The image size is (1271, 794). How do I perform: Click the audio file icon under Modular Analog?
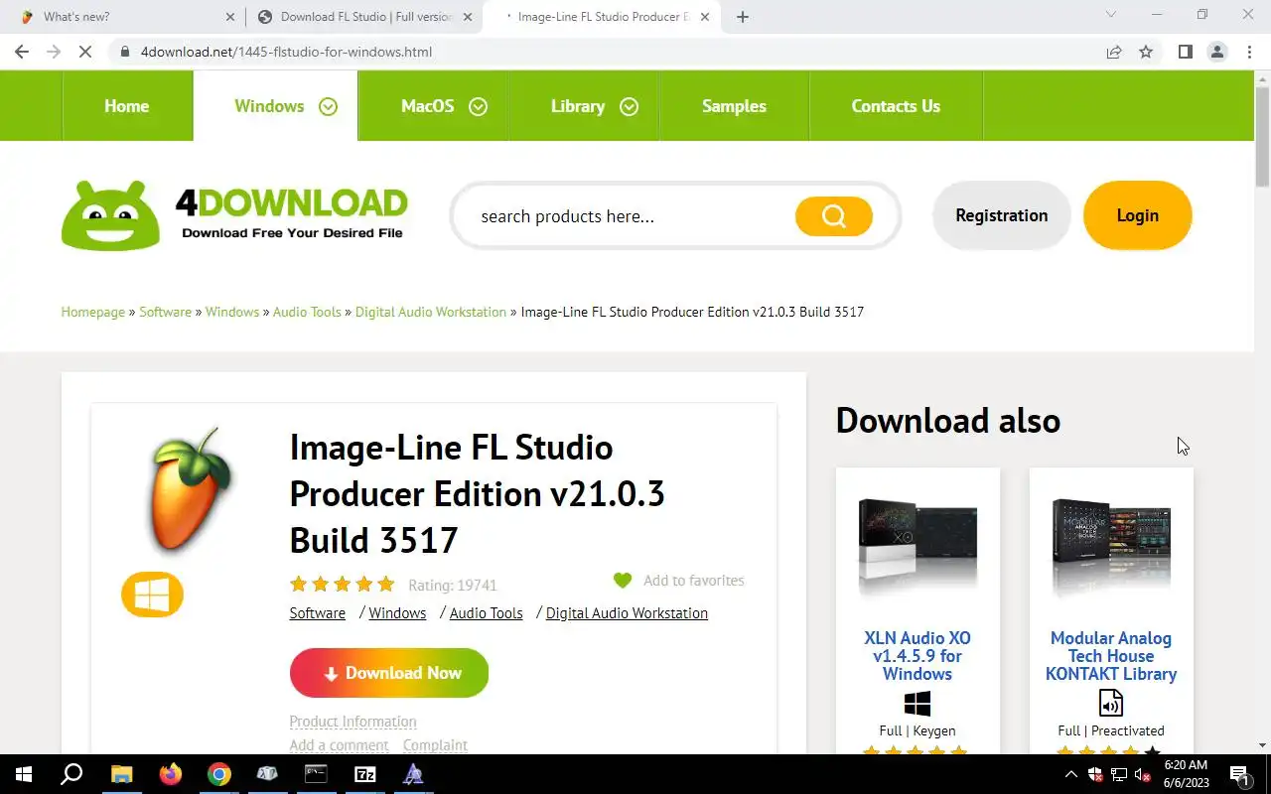[x=1110, y=703]
